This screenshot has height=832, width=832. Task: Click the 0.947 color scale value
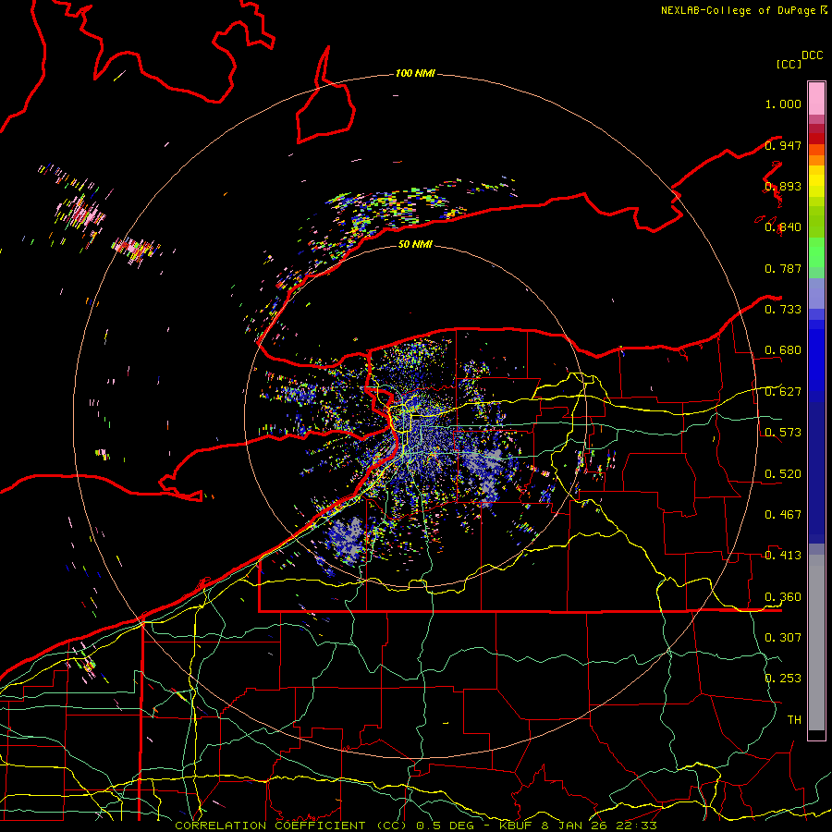click(x=783, y=145)
